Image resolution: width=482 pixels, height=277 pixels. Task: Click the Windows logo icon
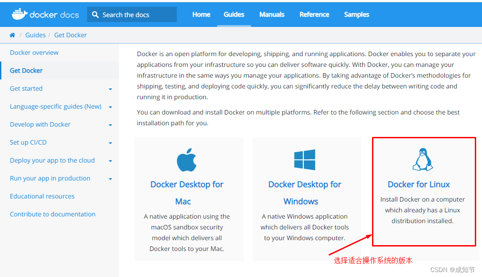point(305,159)
